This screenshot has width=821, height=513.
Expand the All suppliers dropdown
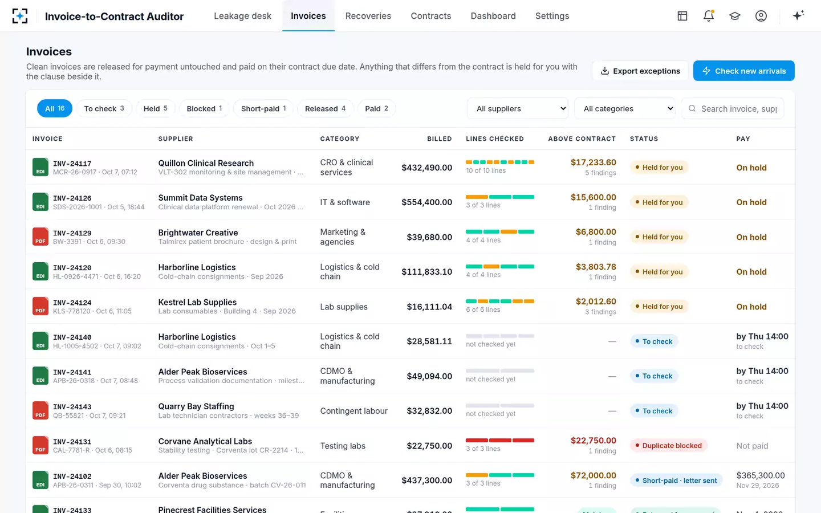pyautogui.click(x=518, y=108)
